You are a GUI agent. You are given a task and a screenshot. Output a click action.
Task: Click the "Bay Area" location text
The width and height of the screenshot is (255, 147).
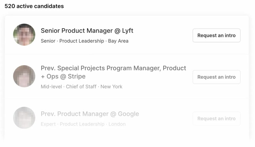click(118, 41)
